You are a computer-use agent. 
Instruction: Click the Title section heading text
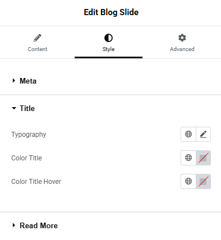27,108
